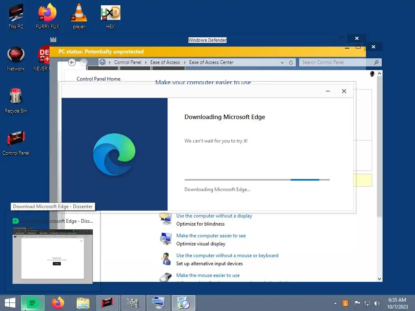Expand arrow after Control Panel breadcrumb
Viewport: 415px width, 311px height.
(x=145, y=62)
